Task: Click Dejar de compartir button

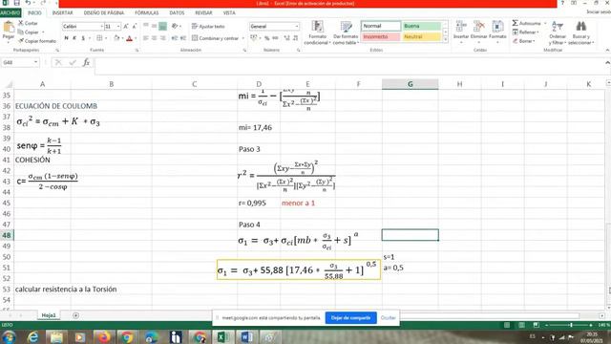Action: coord(350,318)
